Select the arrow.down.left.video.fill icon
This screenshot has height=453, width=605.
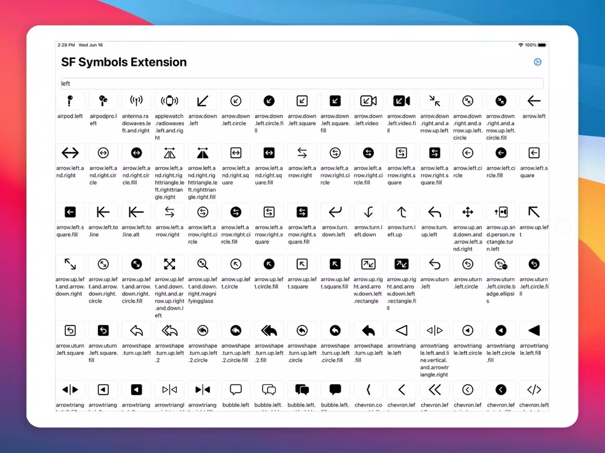coord(402,101)
